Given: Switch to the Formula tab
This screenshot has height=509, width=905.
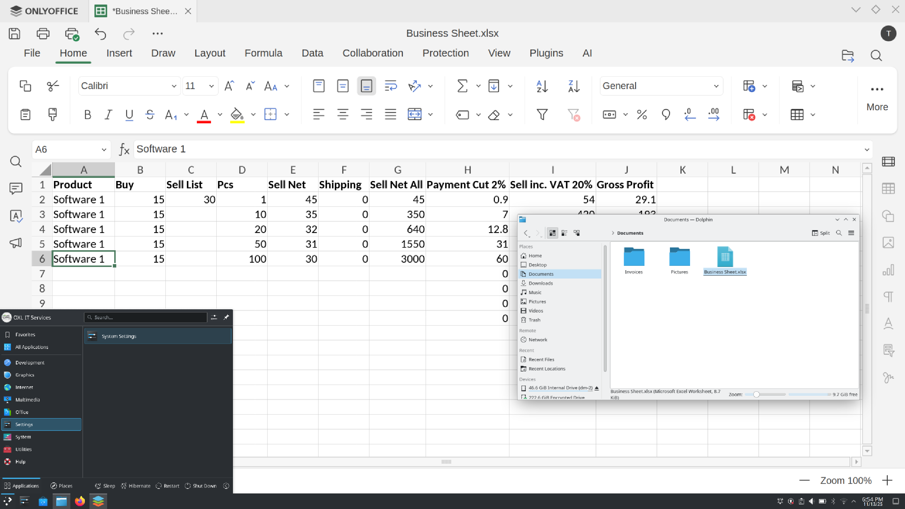Looking at the screenshot, I should tap(263, 53).
